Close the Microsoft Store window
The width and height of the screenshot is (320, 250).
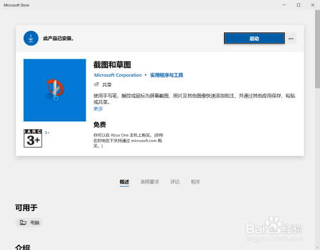pyautogui.click(x=313, y=5)
